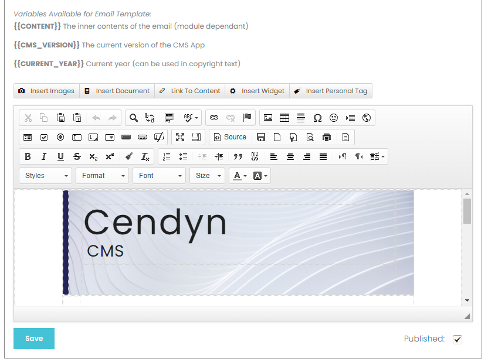Insert a selection field icon

click(x=110, y=137)
